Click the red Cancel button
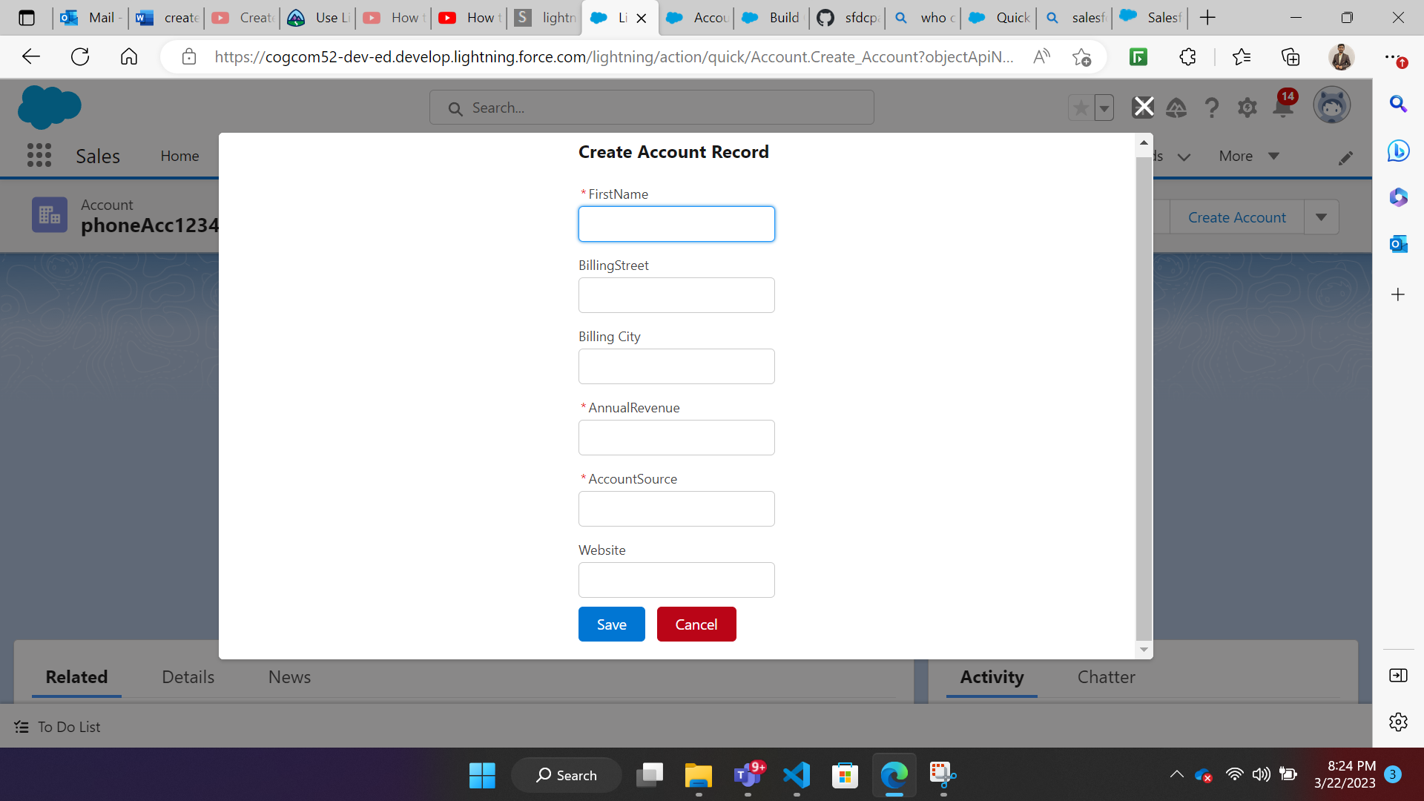Screen dimensions: 1424x801 (x=696, y=624)
